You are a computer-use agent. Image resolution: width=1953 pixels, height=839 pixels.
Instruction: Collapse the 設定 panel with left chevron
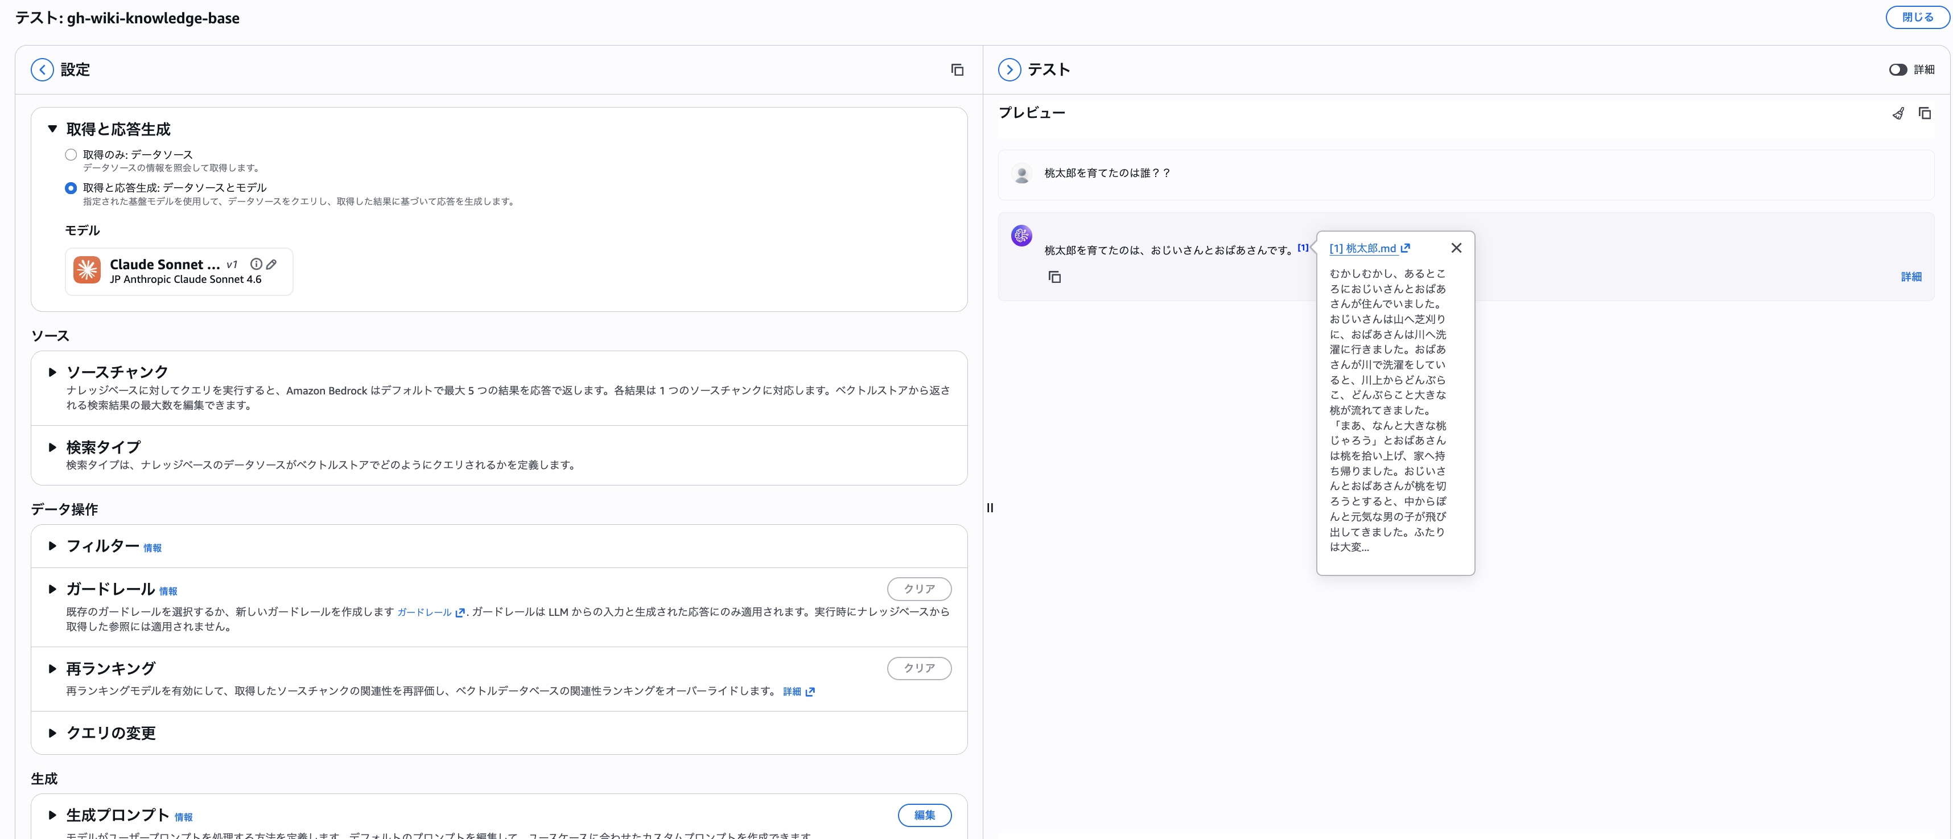coord(43,70)
